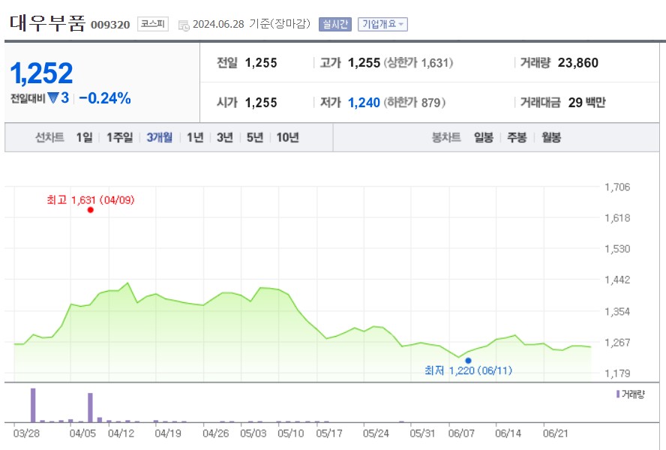Click the blue down-triangle next to 전일대비
This screenshot has height=450, width=666.
click(53, 98)
